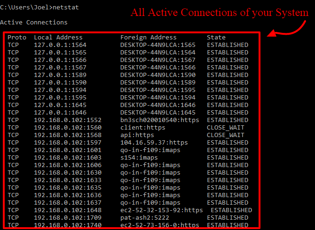Click CLOSE_WAIT state in the api:https row
This screenshot has width=315, height=230.
point(225,135)
